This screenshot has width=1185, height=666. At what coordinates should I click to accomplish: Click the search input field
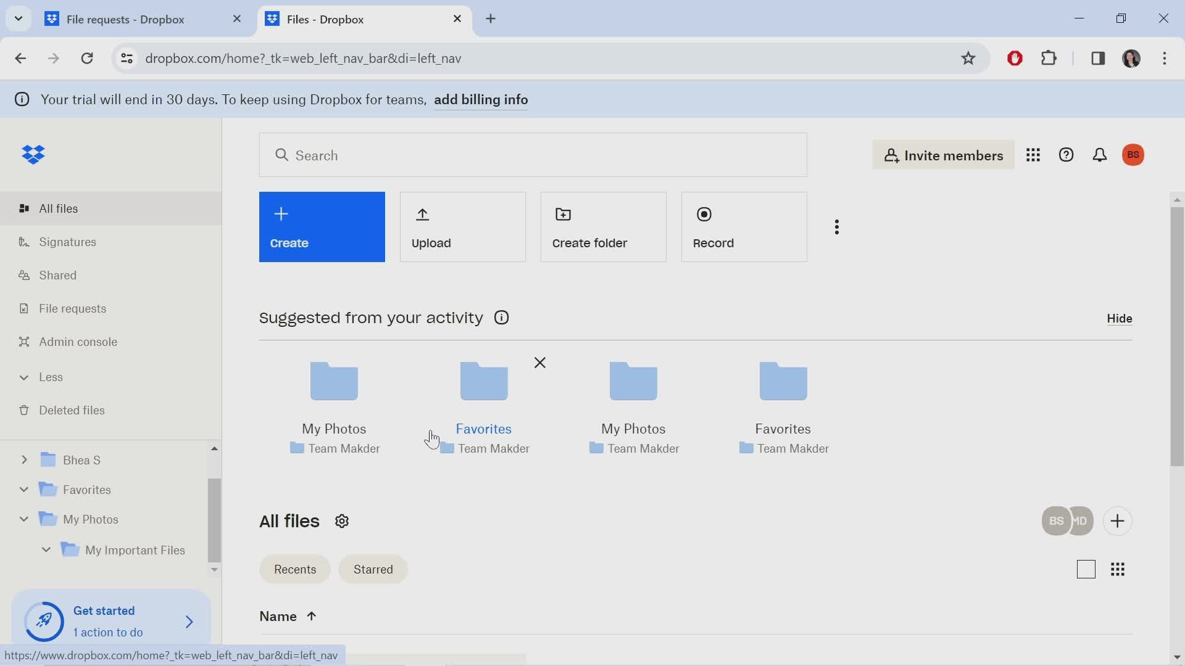pos(534,155)
